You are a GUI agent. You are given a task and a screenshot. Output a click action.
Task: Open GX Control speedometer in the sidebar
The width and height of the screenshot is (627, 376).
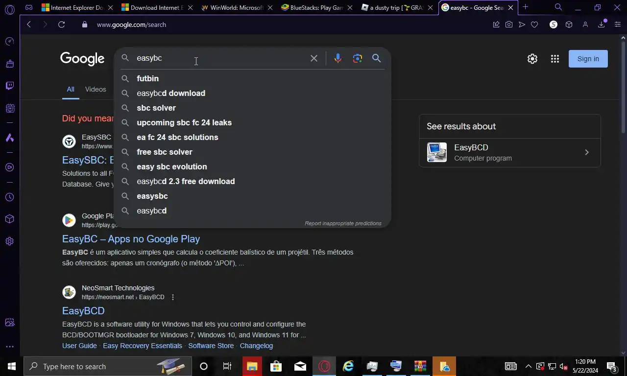[x=9, y=41]
